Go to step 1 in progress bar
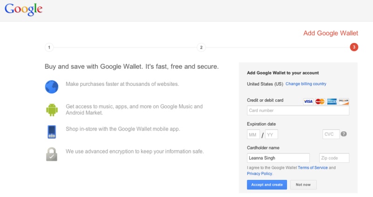This screenshot has width=373, height=197. (x=49, y=47)
